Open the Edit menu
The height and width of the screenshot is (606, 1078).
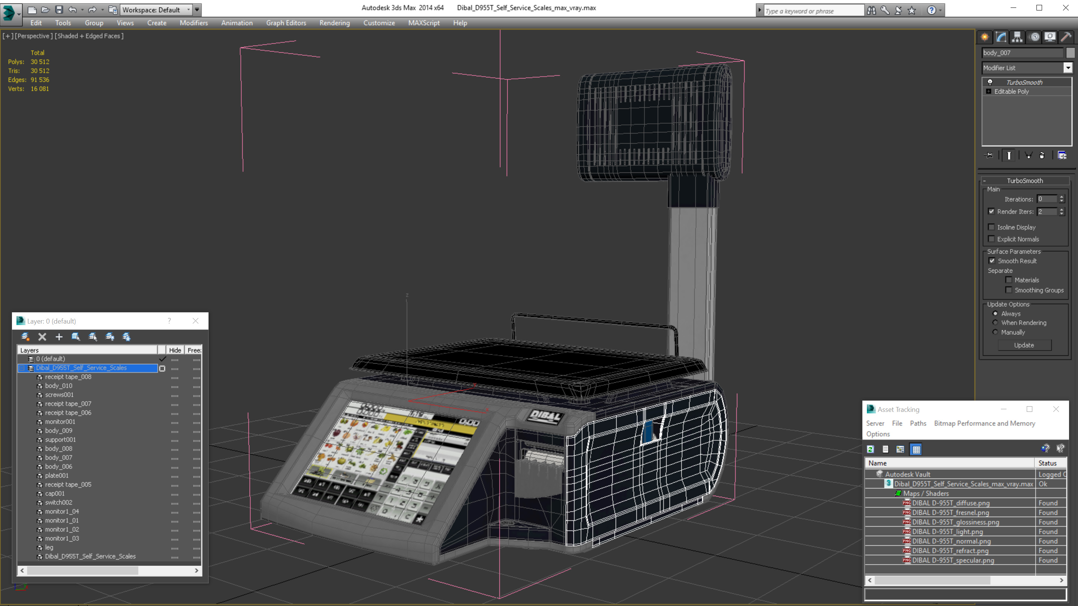[36, 23]
